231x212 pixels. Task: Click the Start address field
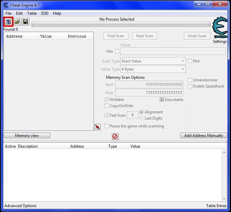click(x=149, y=85)
